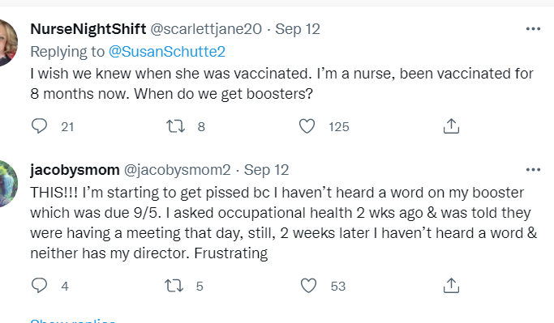The image size is (554, 323).
Task: Like NurseNightShift's tweet with 125 likes
Action: click(x=307, y=126)
